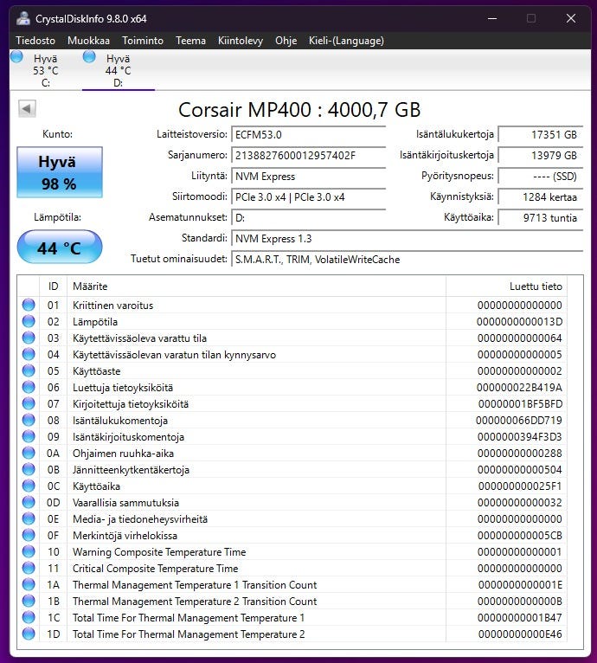Image resolution: width=597 pixels, height=663 pixels.
Task: Click the Isäntäkirjoituskertoja value 13979 GB
Action: coord(541,156)
